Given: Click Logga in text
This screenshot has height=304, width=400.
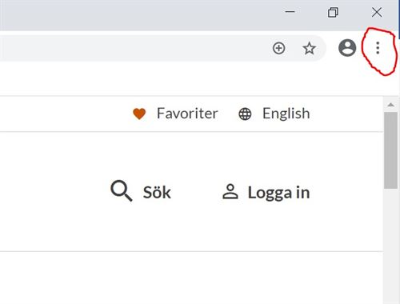Looking at the screenshot, I should click(278, 193).
